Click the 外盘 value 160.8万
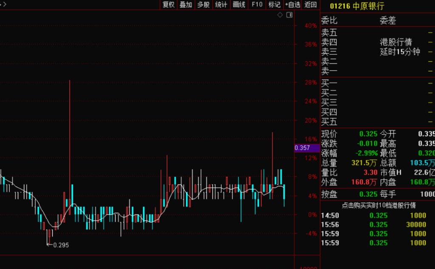 coord(364,182)
